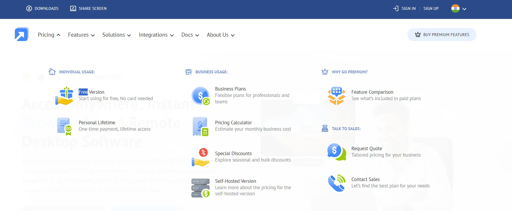The width and height of the screenshot is (512, 211).
Task: Click the crown icon in Buy Premium button
Action: [418, 34]
